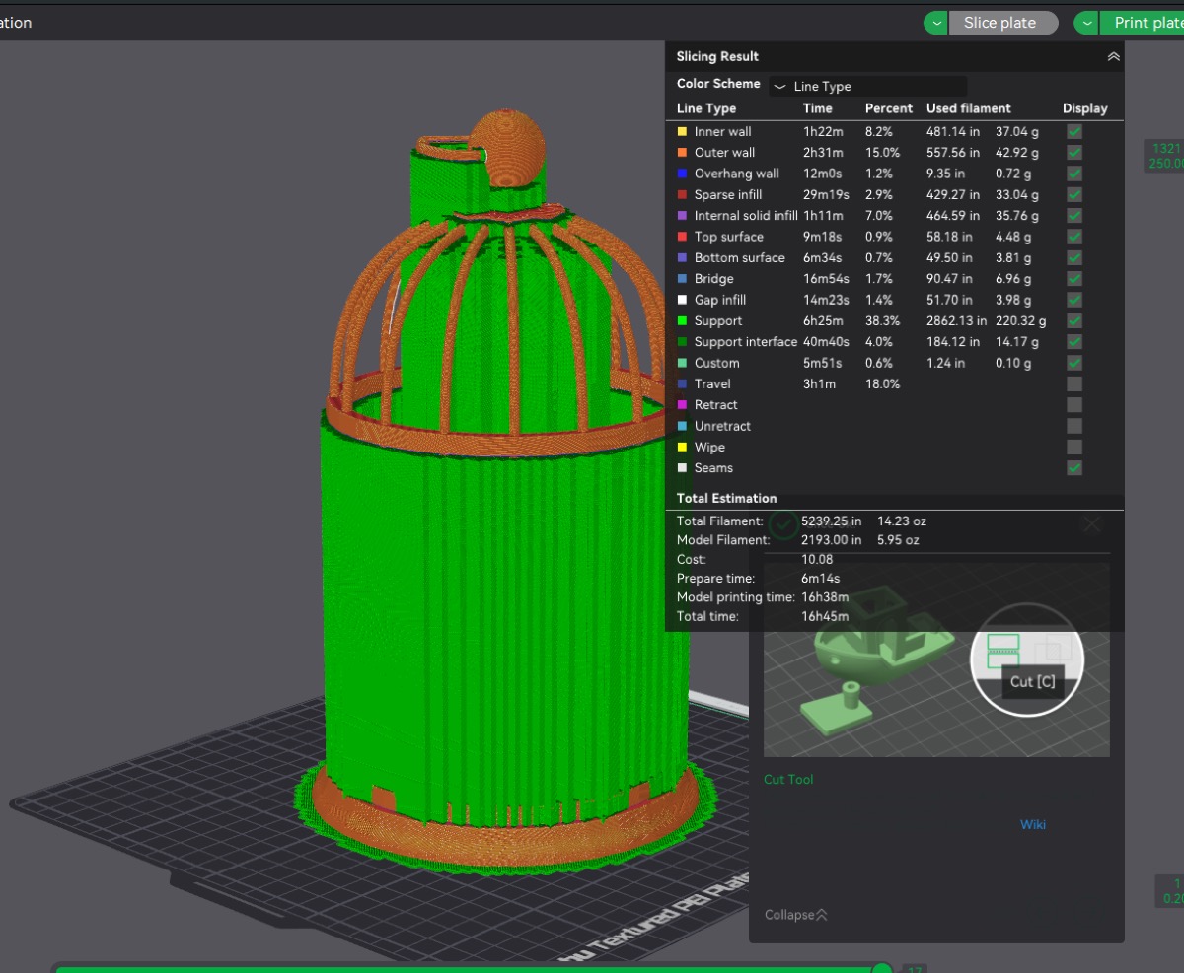
Task: Toggle Overhang wall display checkbox
Action: (x=1074, y=174)
